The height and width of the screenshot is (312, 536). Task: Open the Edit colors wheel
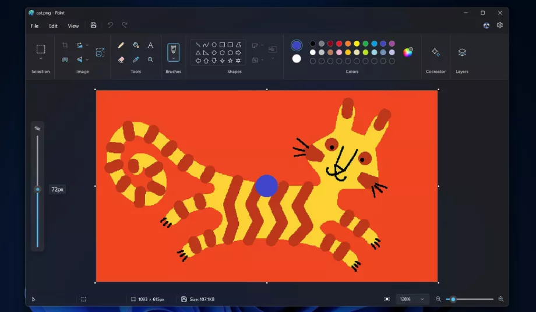coord(408,52)
